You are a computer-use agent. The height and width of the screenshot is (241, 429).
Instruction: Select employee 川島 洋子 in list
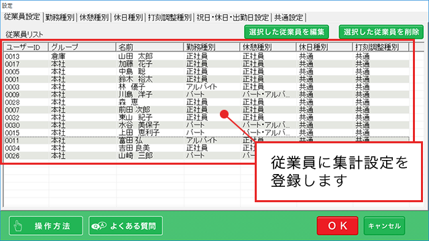click(206, 94)
